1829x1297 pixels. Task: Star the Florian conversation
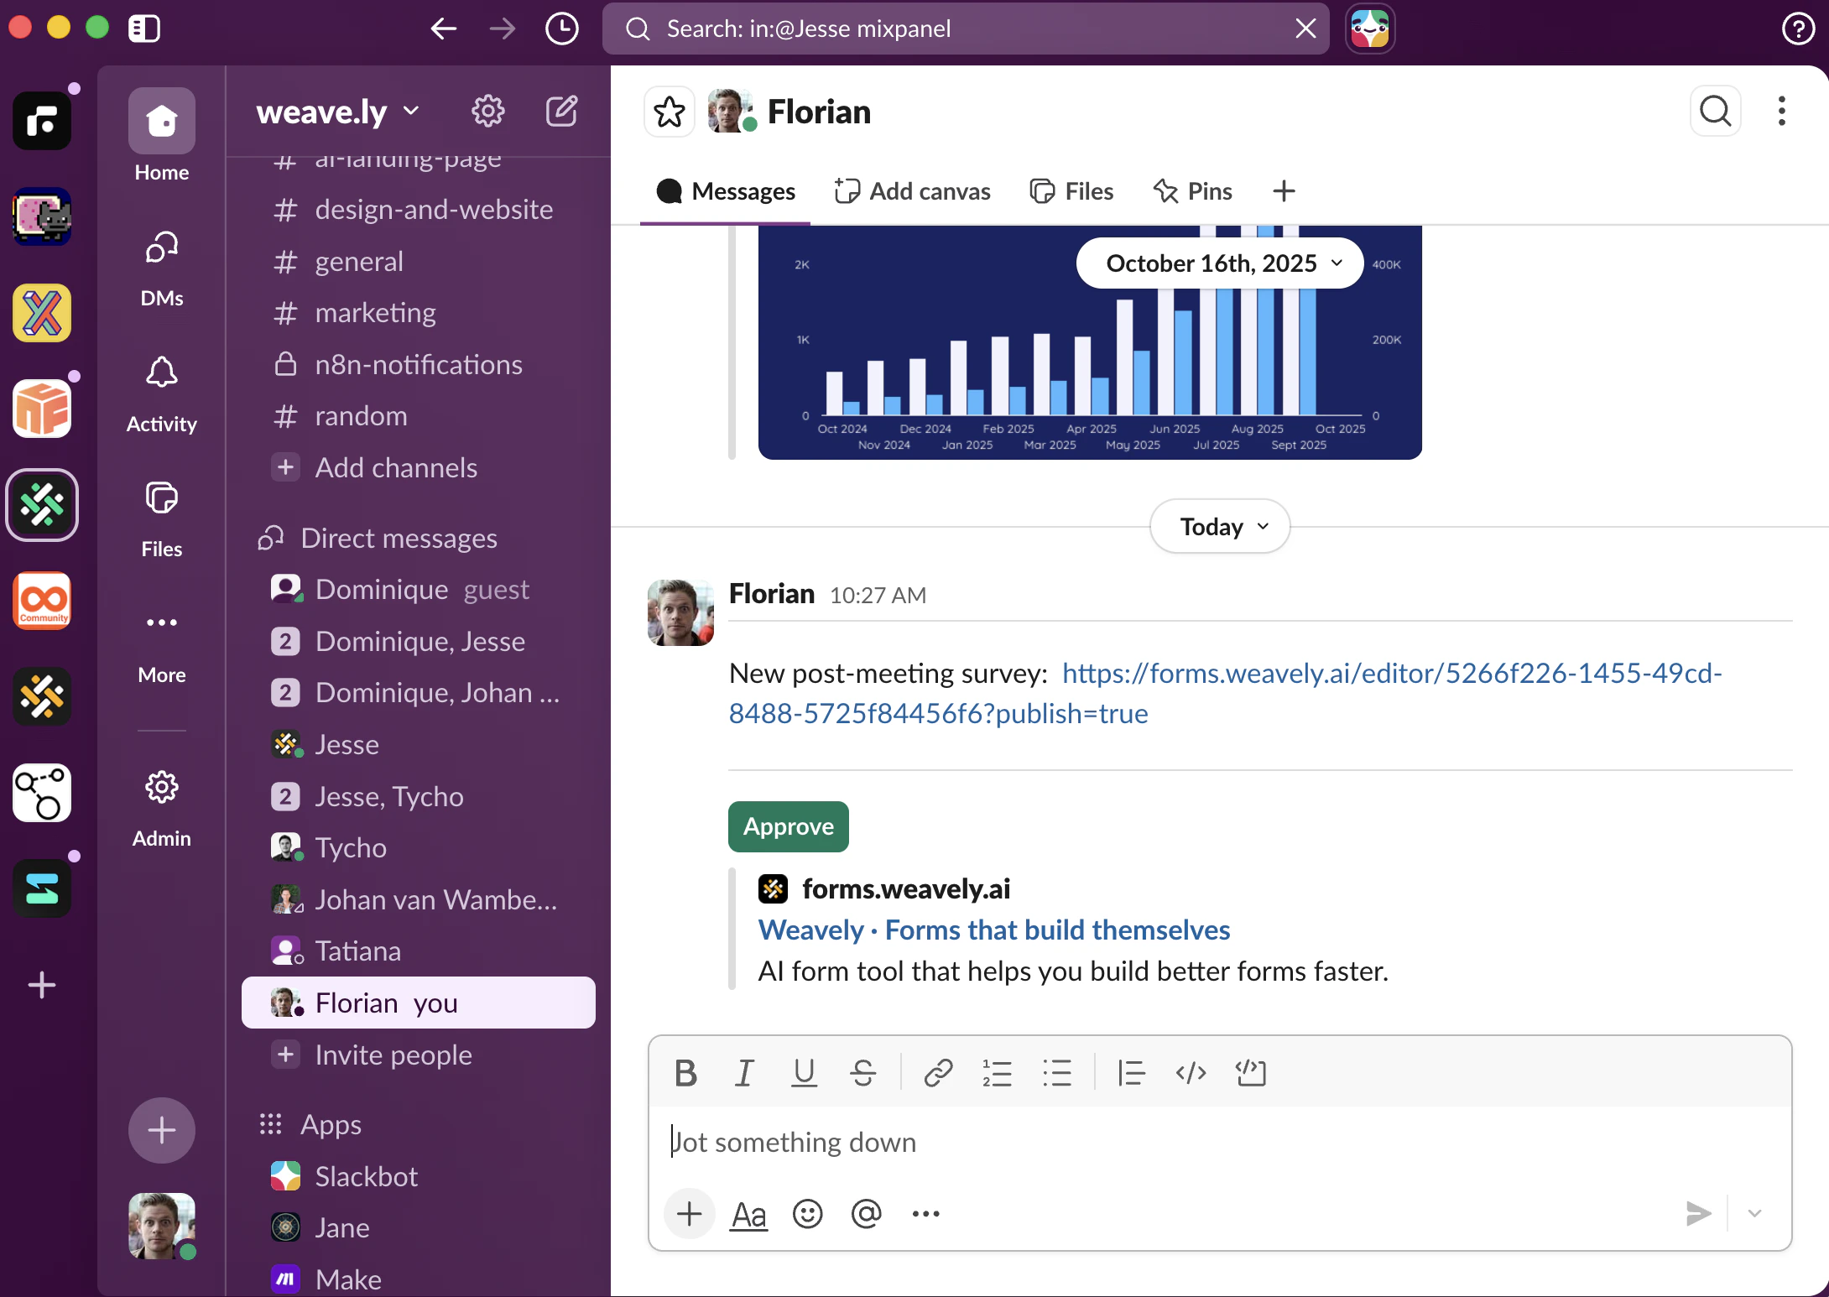pos(669,111)
